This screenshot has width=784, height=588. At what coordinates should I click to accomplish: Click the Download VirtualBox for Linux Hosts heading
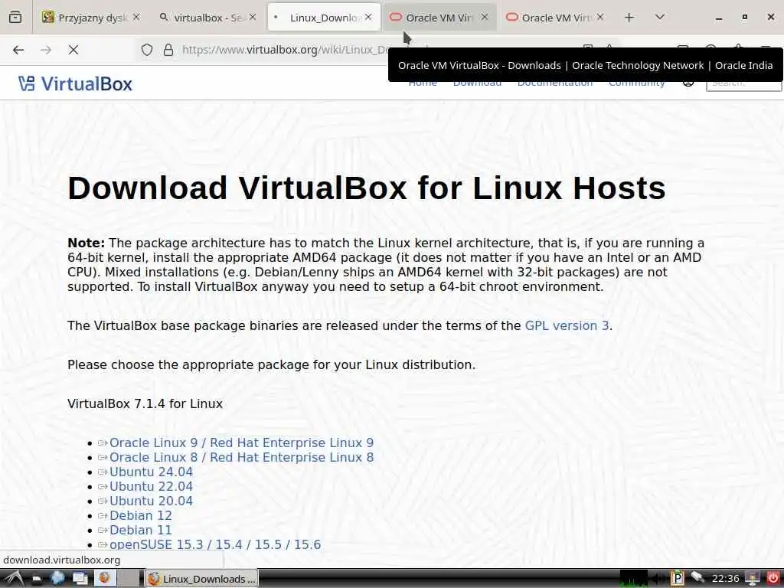(x=367, y=188)
